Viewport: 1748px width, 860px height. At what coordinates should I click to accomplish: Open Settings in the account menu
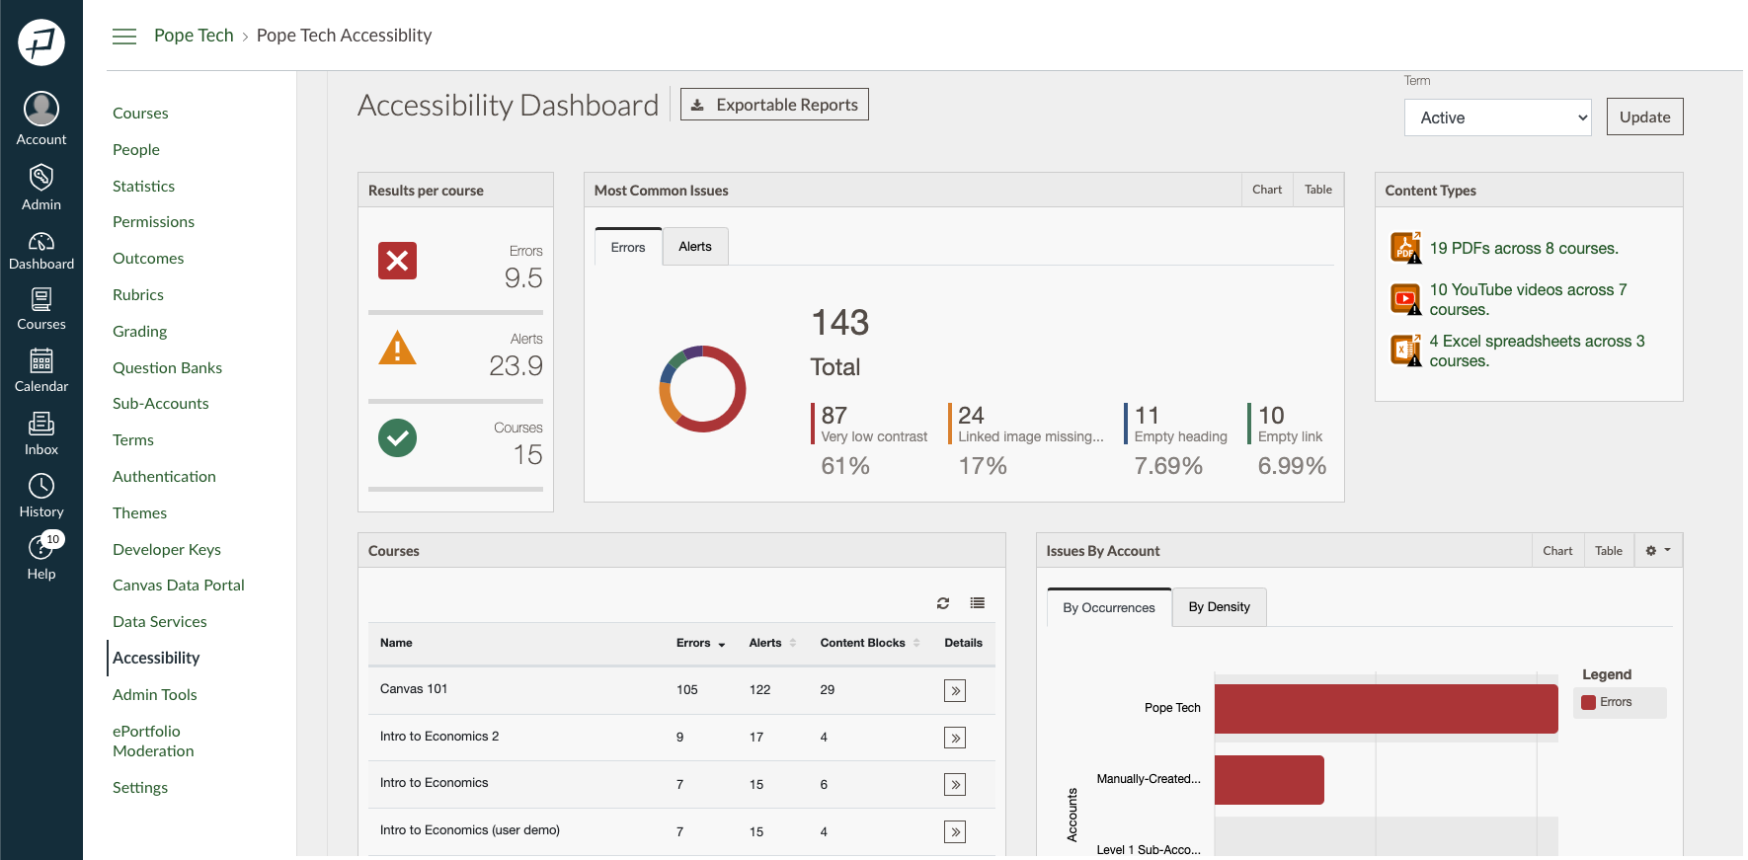click(x=139, y=788)
